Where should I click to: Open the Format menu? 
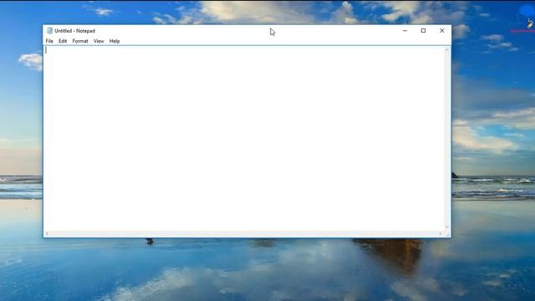(80, 41)
